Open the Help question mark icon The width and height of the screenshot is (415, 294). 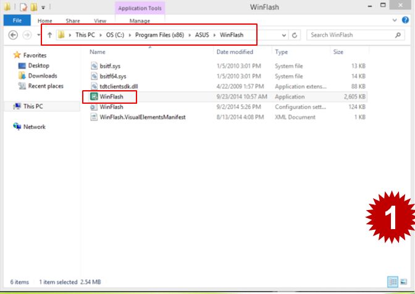(x=405, y=20)
